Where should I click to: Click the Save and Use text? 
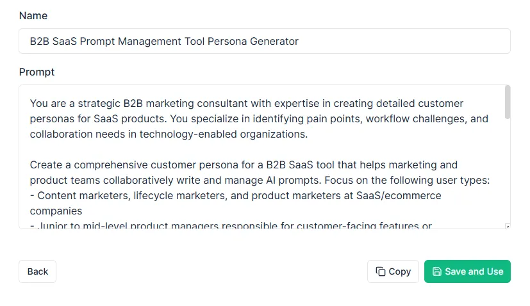tap(474, 271)
